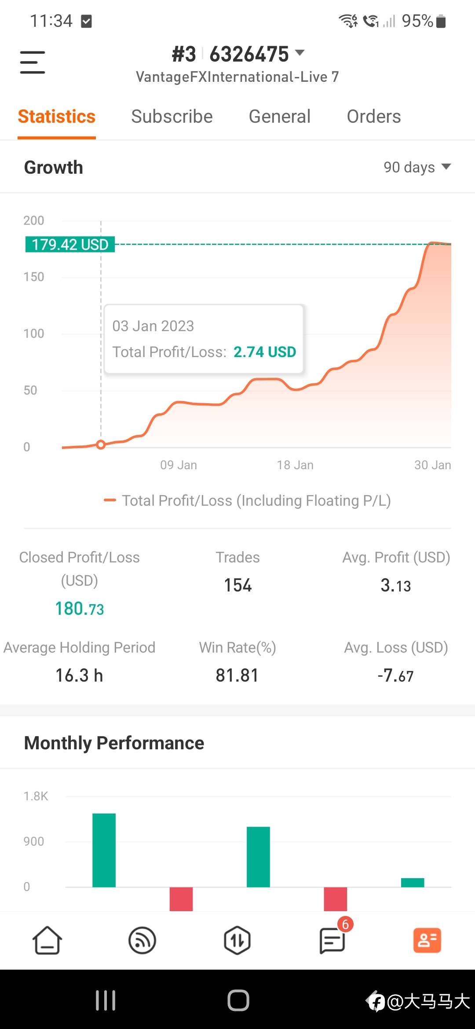Tap the 179.42 USD value label

click(70, 244)
